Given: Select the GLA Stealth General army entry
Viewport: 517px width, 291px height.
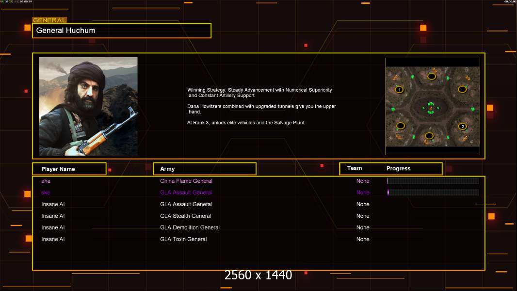Looking at the screenshot, I should 186,216.
